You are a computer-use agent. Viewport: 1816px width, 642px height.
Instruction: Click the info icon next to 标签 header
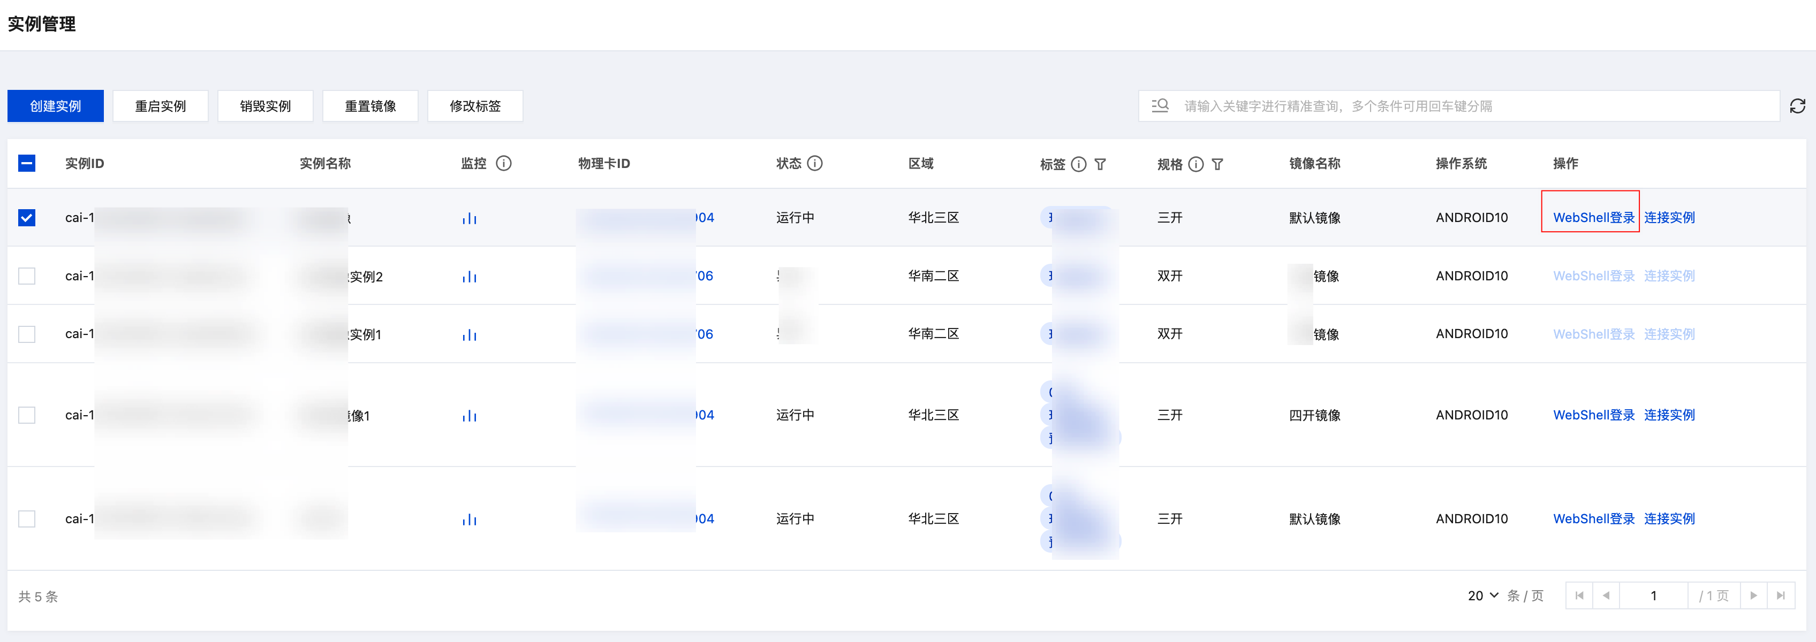coord(1079,164)
